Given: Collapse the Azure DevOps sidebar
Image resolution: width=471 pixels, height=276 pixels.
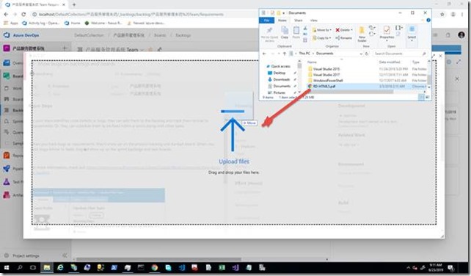Looking at the screenshot, I should [65, 255].
